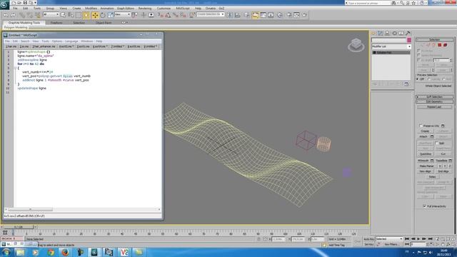Open the Material Editor icon
Viewport: 457px width, 257px height.
(x=279, y=15)
